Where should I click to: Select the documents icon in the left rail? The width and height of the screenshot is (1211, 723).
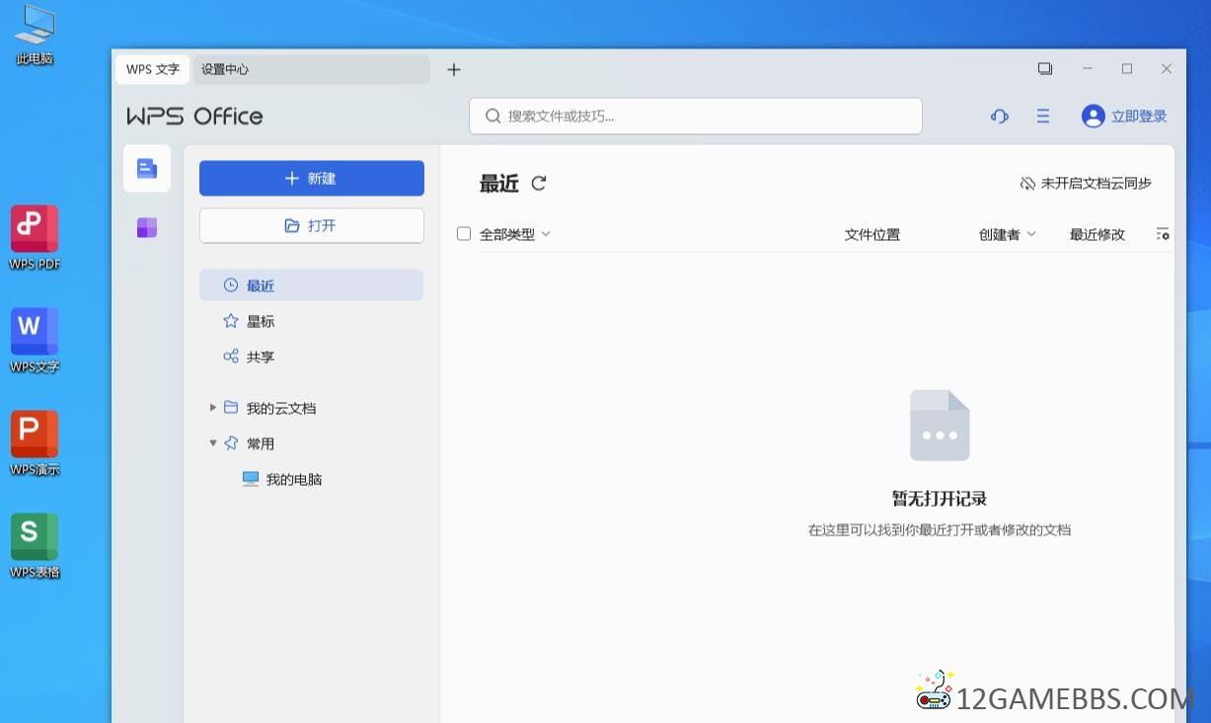point(147,169)
